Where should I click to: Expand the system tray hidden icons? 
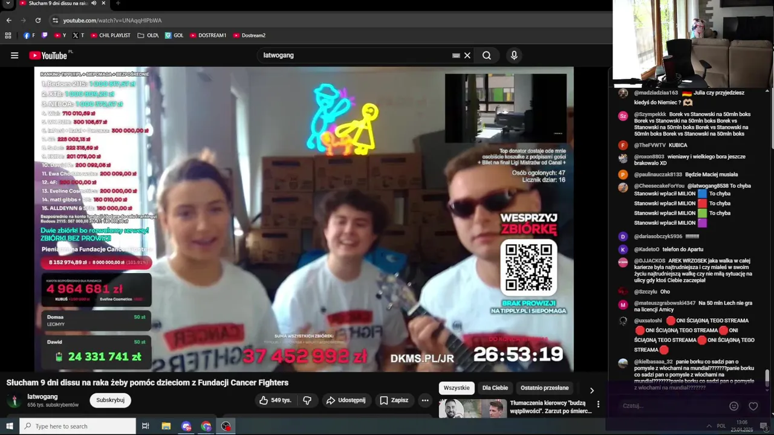pos(709,427)
